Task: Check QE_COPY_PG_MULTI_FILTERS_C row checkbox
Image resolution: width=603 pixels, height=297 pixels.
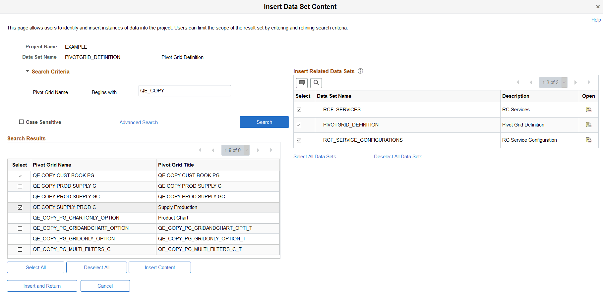Action: pyautogui.click(x=20, y=250)
